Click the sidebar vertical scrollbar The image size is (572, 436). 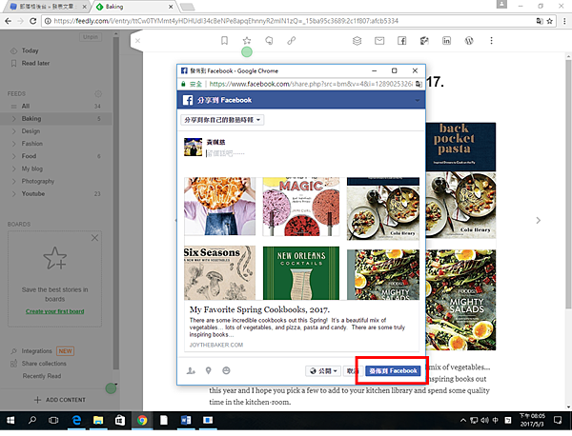point(116,204)
